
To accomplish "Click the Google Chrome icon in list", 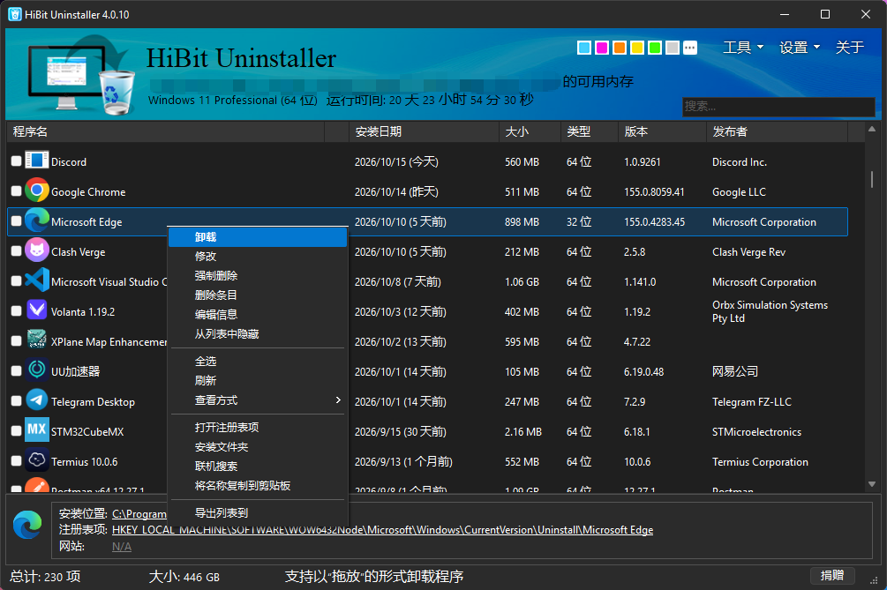I will [x=37, y=190].
